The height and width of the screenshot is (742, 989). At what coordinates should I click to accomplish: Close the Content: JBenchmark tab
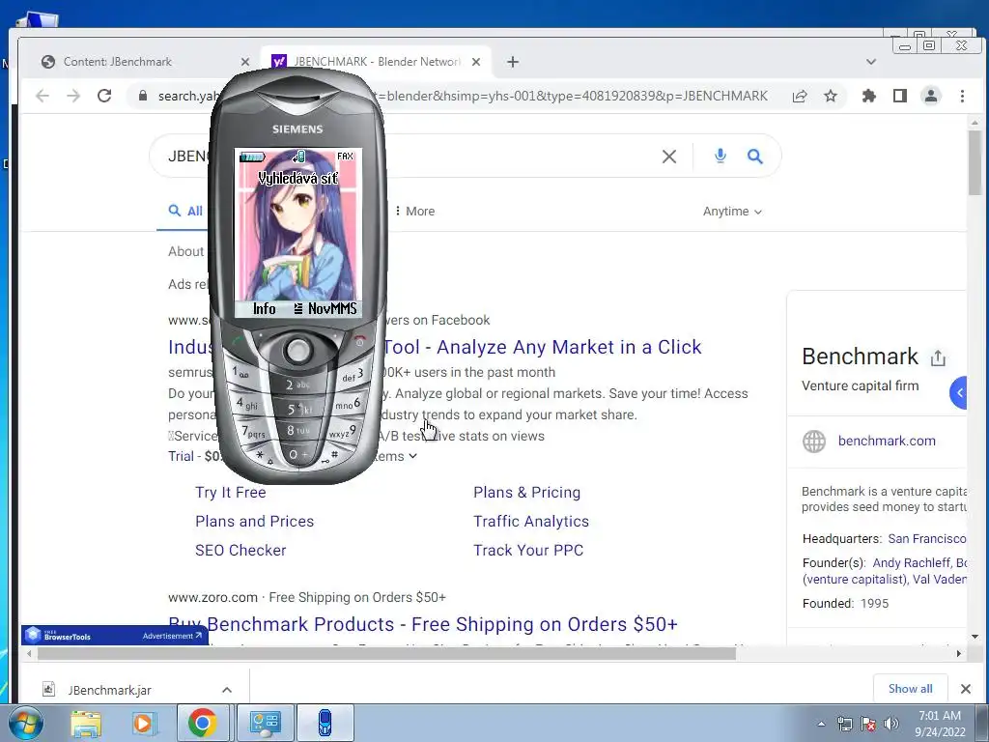pos(245,62)
